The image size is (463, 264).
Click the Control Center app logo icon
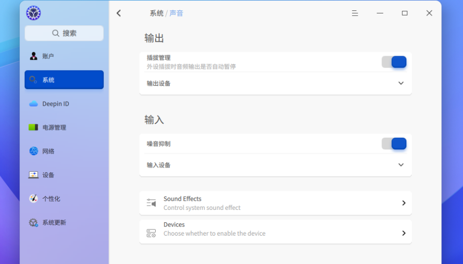[x=34, y=13]
